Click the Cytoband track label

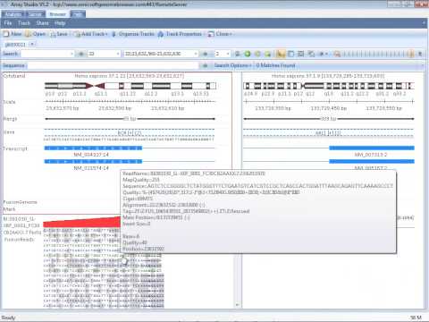[14, 76]
